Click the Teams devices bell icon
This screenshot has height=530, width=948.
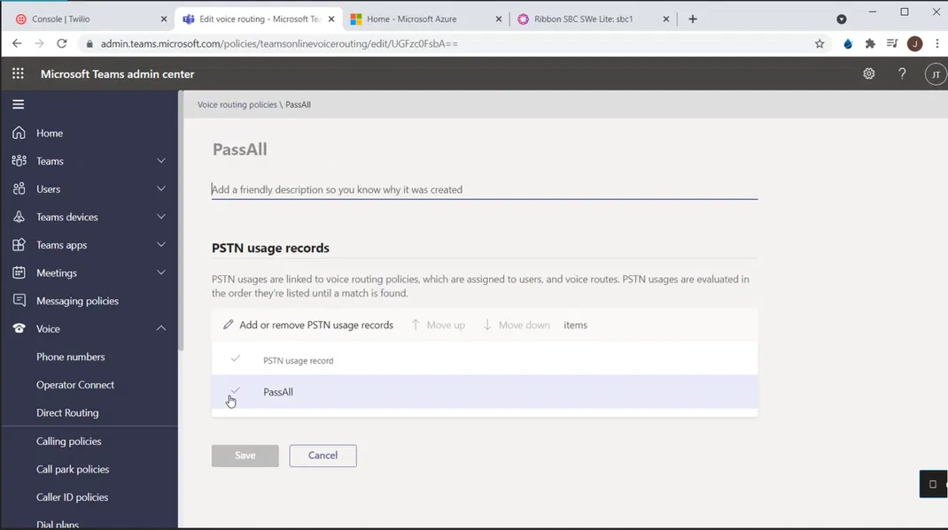point(19,217)
